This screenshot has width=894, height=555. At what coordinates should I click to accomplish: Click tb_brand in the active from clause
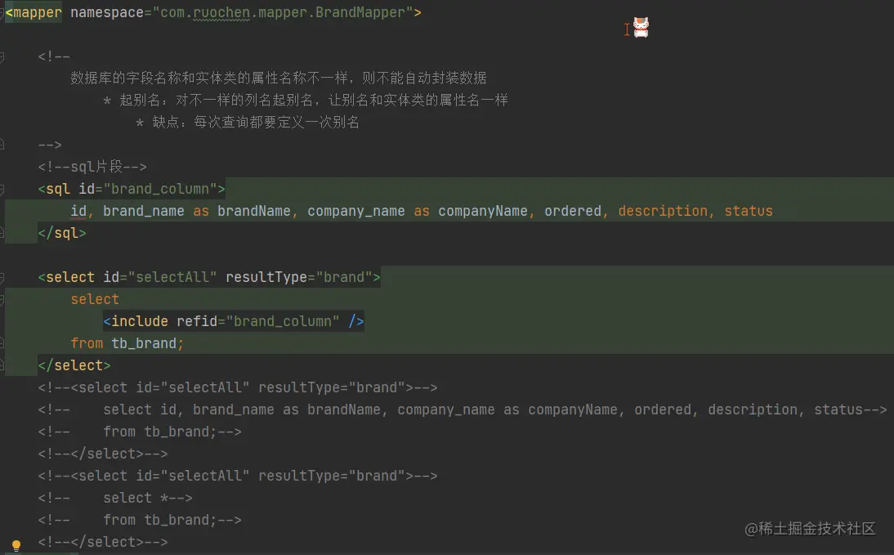click(x=144, y=343)
